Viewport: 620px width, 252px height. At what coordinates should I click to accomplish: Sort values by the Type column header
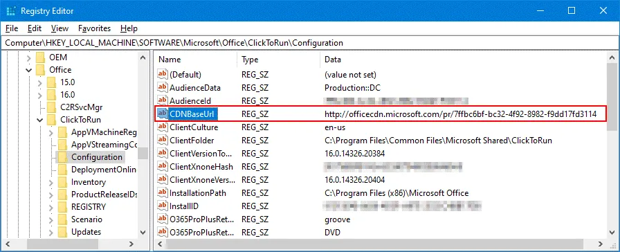278,60
